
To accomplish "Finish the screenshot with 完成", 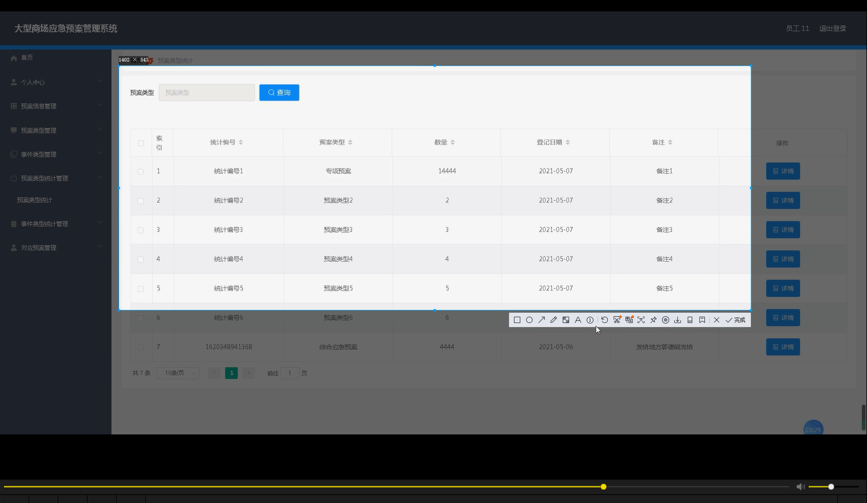I will click(x=735, y=320).
